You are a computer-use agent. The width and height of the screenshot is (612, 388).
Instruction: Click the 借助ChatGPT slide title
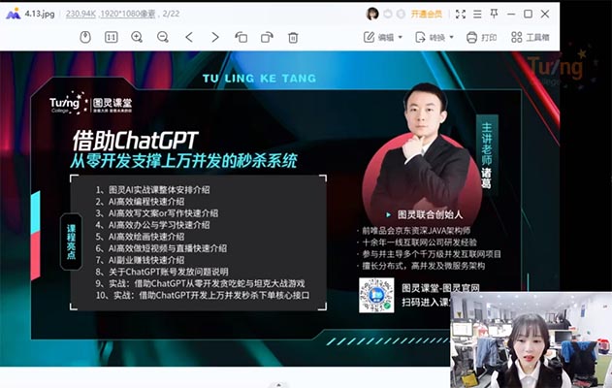(136, 140)
